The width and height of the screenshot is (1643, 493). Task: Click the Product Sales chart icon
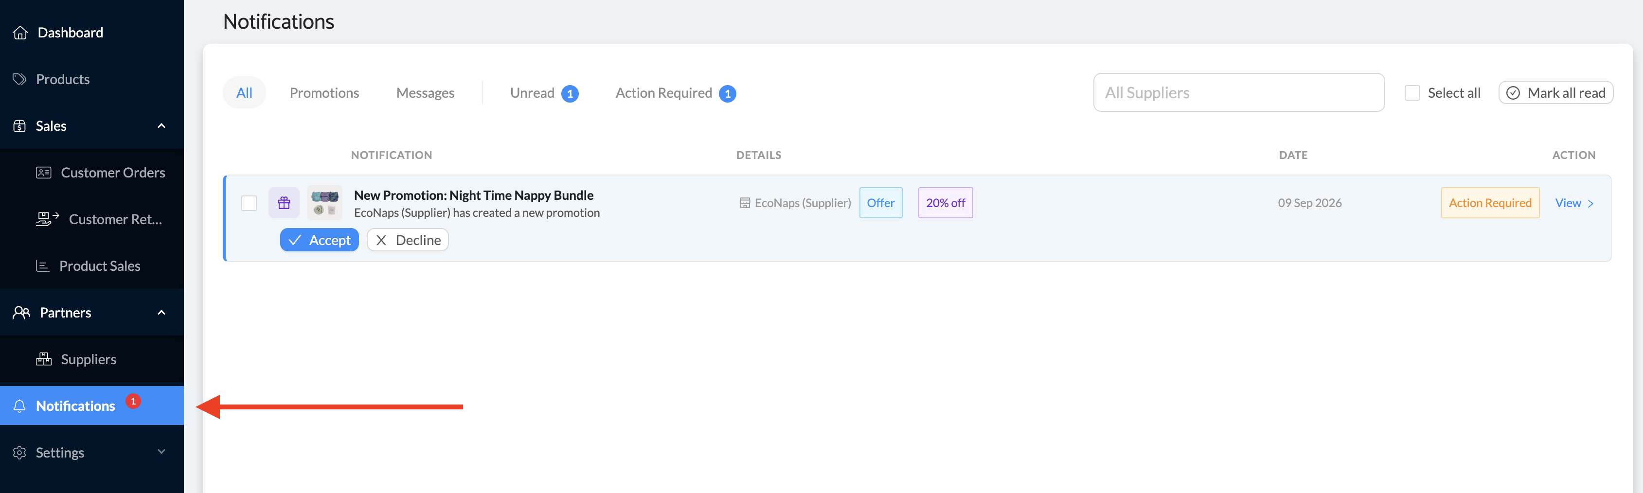pos(43,266)
